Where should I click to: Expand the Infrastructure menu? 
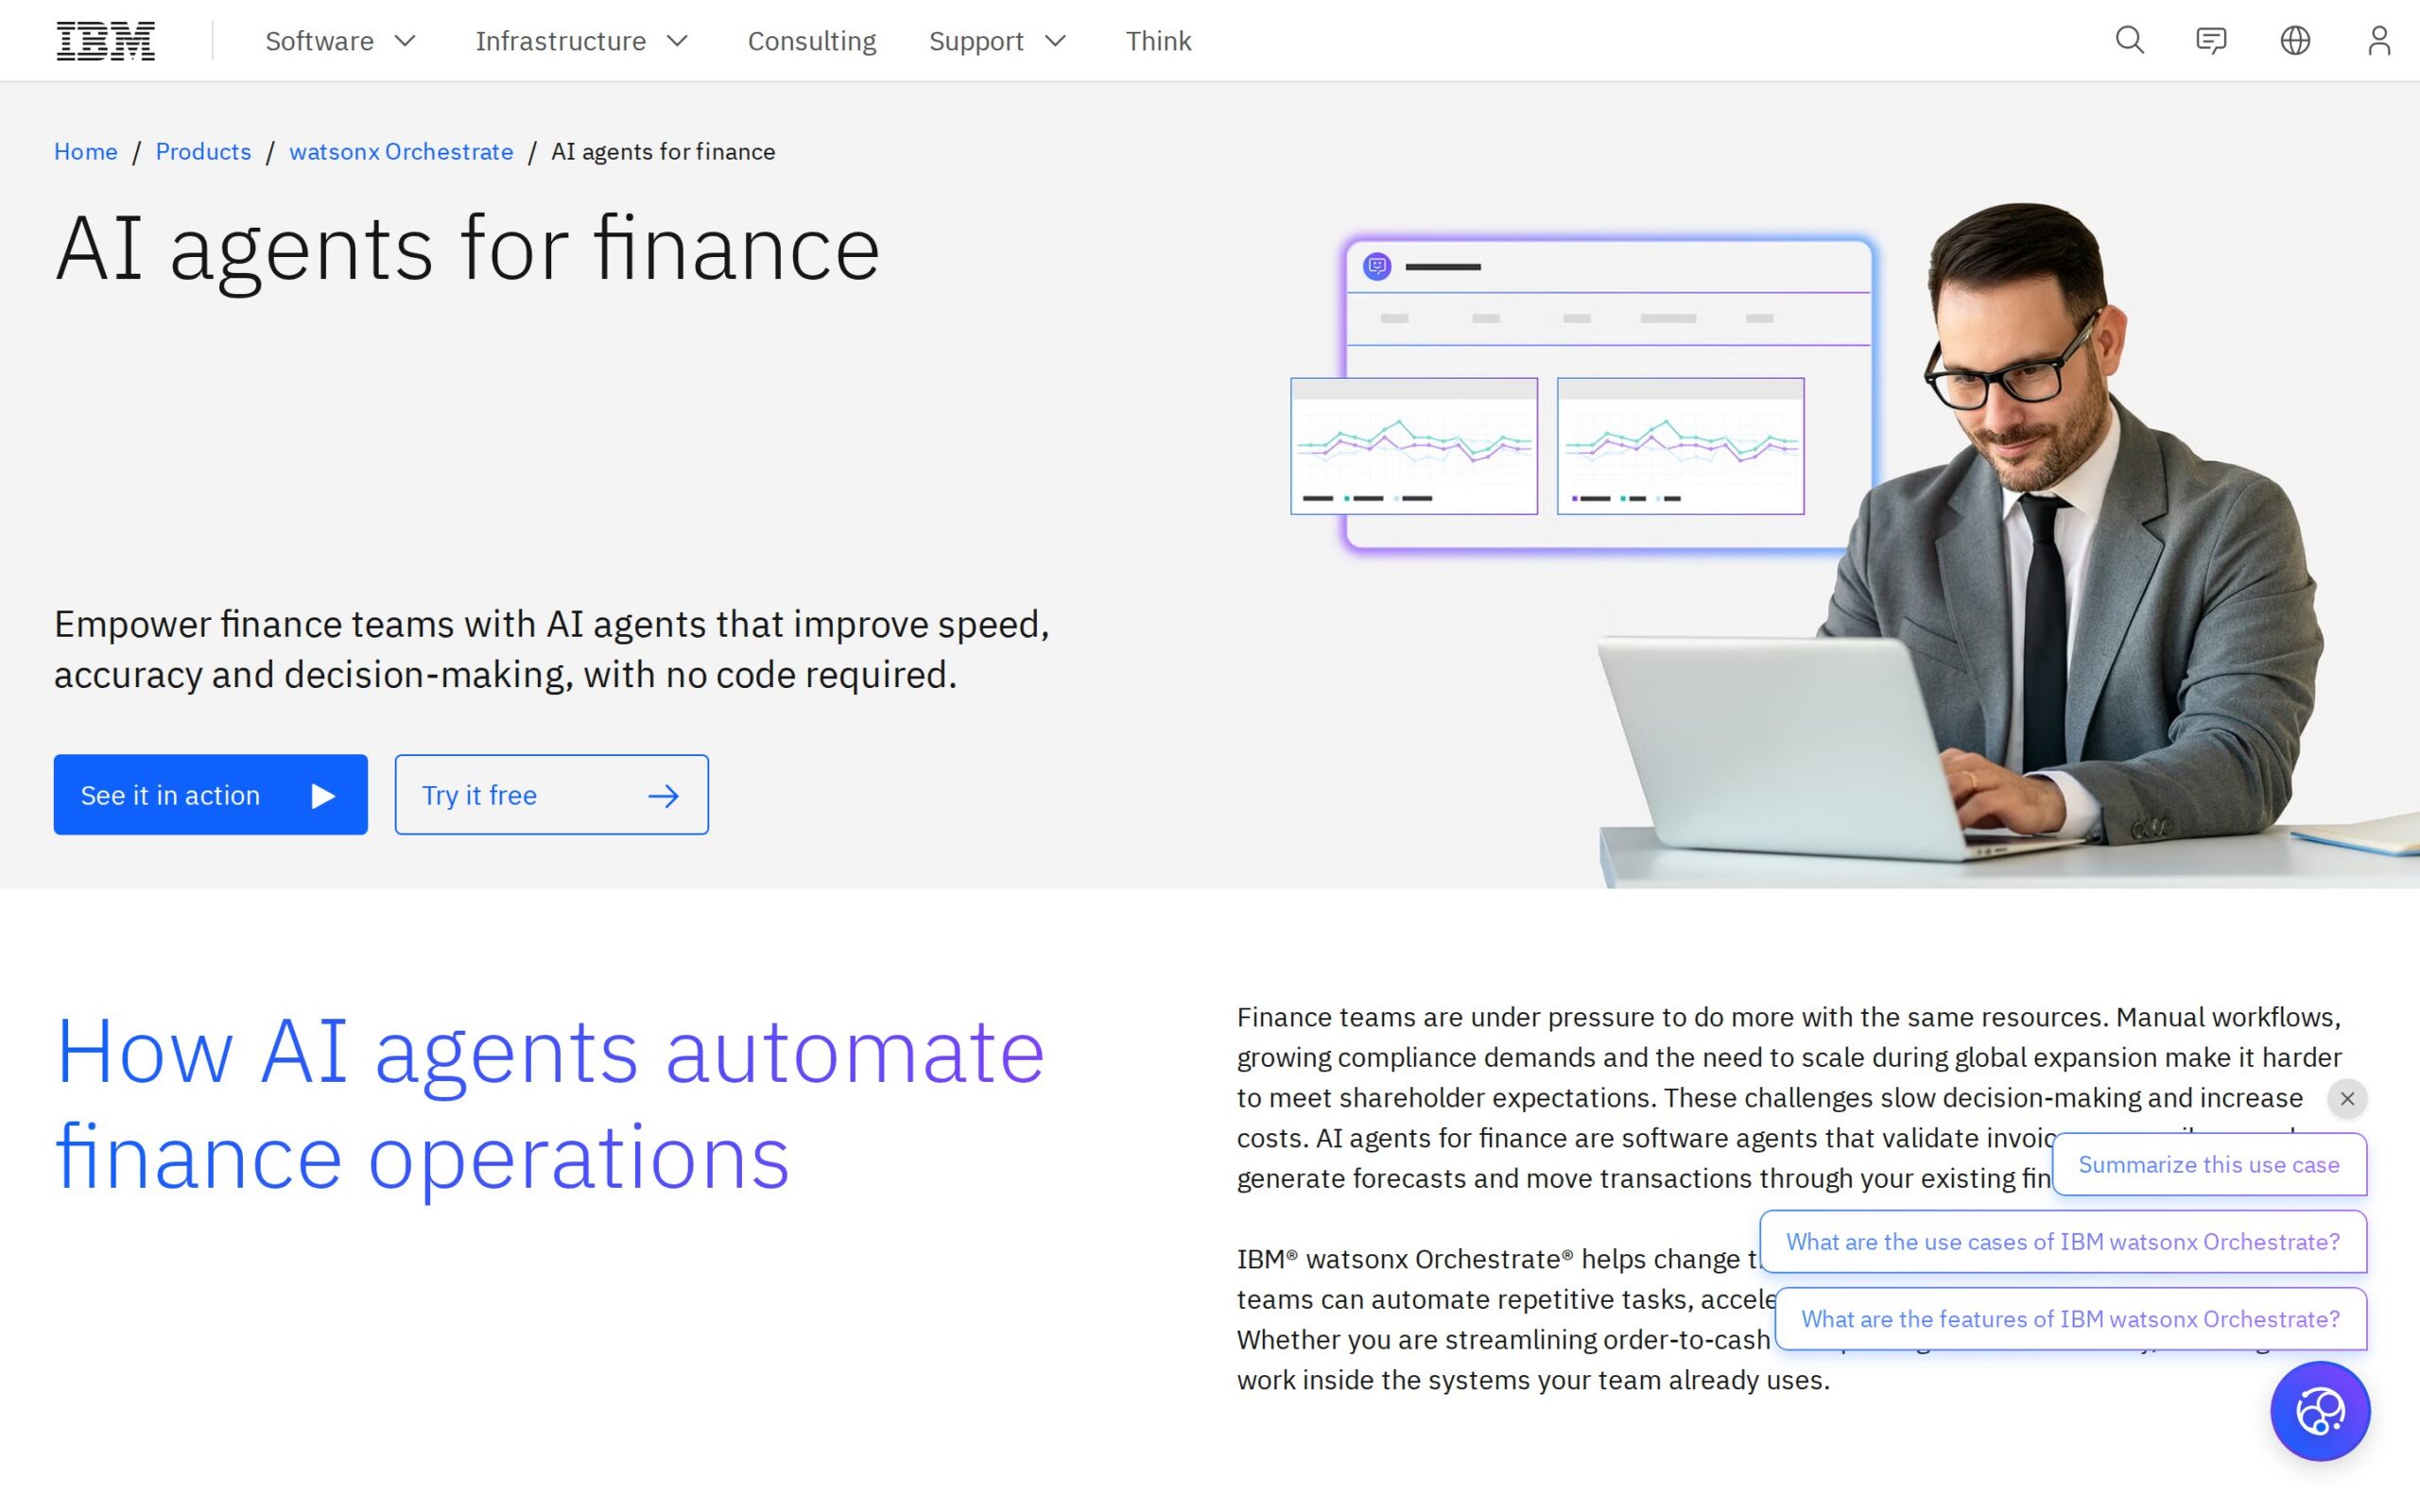[x=582, y=41]
